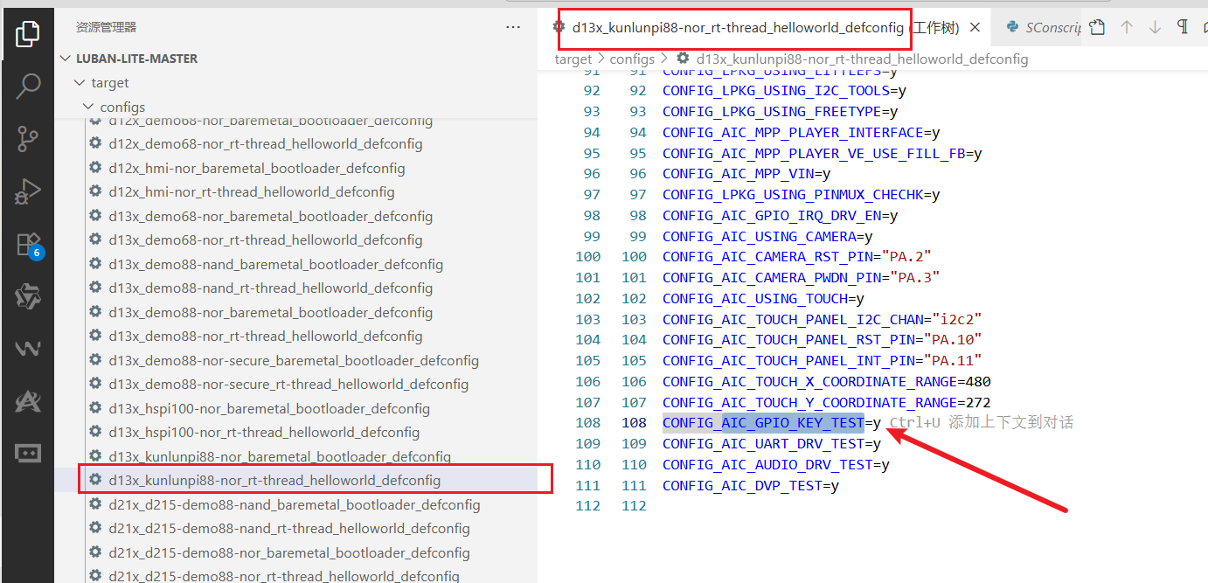Screen dimensions: 1208x583
Task: Open the Explorer panel more actions (...)
Action: click(x=513, y=27)
